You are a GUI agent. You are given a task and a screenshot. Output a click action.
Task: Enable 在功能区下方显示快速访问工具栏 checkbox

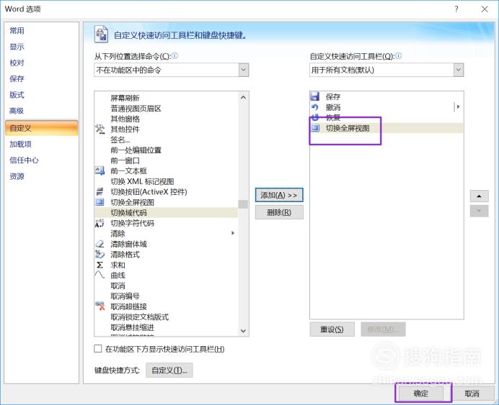tap(98, 349)
